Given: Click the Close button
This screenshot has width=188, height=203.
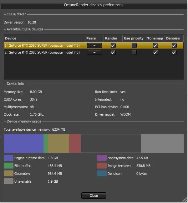Looking at the screenshot, I should click(x=94, y=195).
